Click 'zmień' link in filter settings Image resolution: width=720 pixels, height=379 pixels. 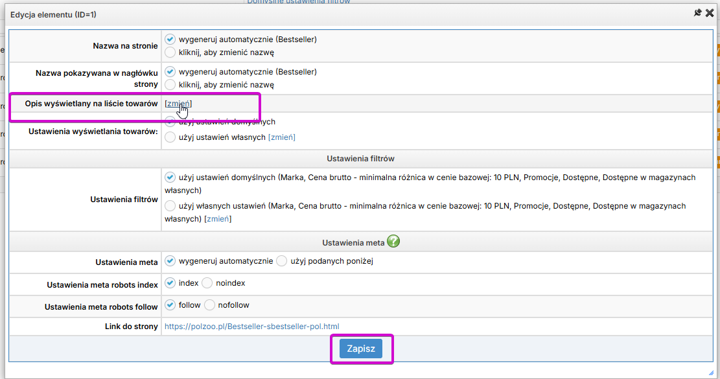point(218,219)
